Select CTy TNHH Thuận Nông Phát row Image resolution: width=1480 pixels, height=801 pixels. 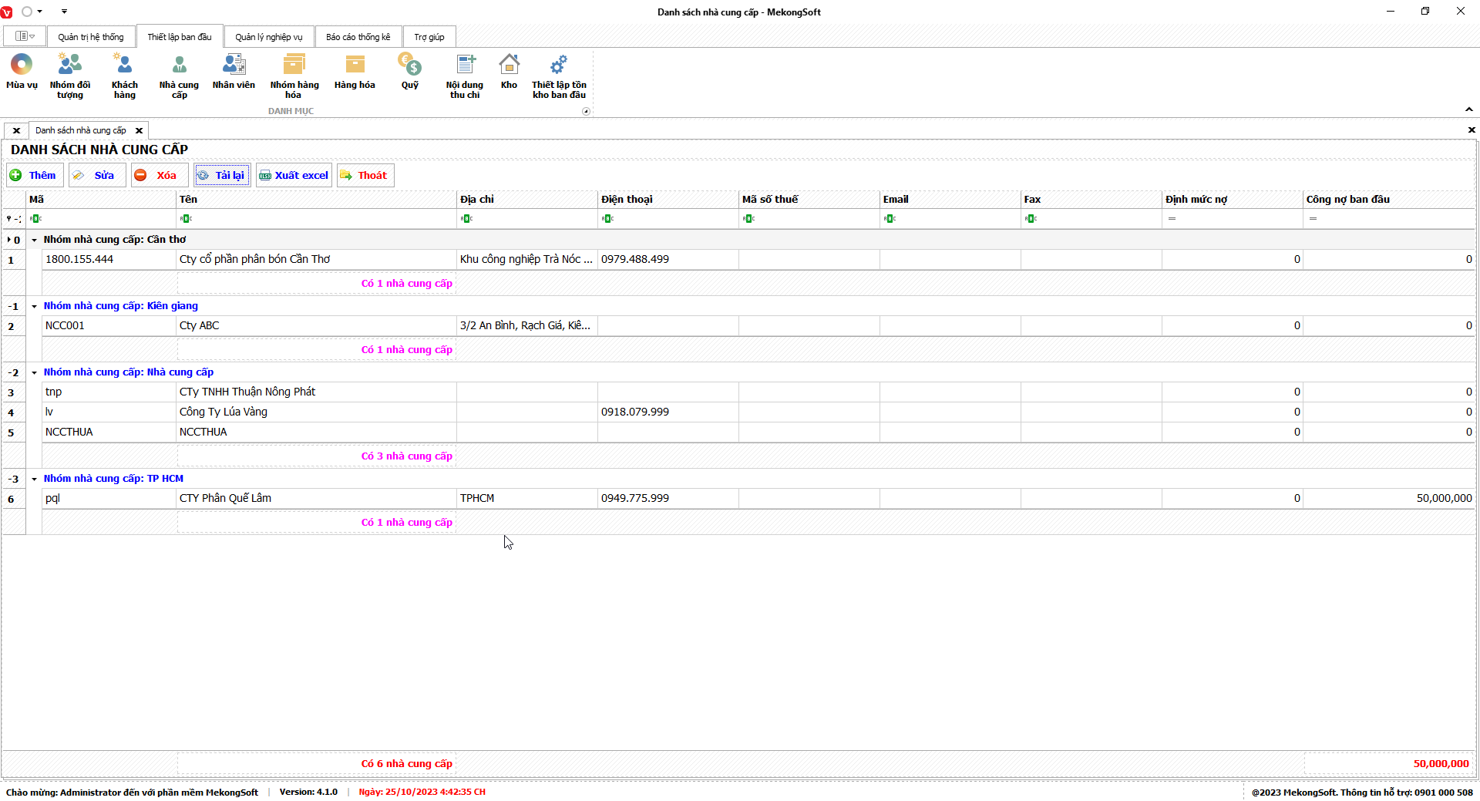coord(758,392)
